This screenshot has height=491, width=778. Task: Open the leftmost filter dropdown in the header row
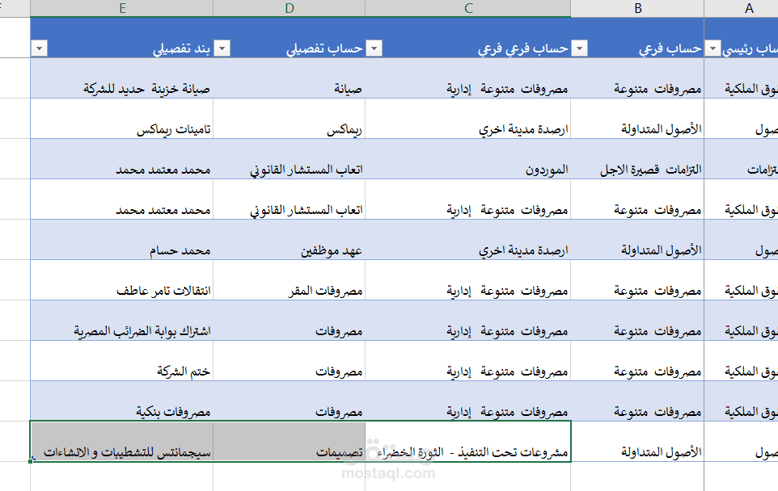[40, 48]
